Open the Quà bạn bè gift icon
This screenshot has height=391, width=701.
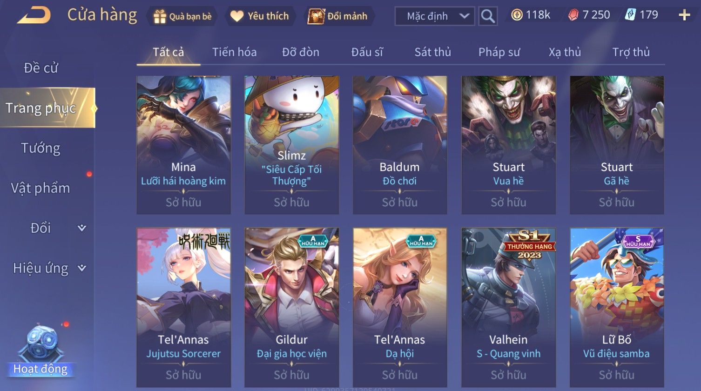160,17
